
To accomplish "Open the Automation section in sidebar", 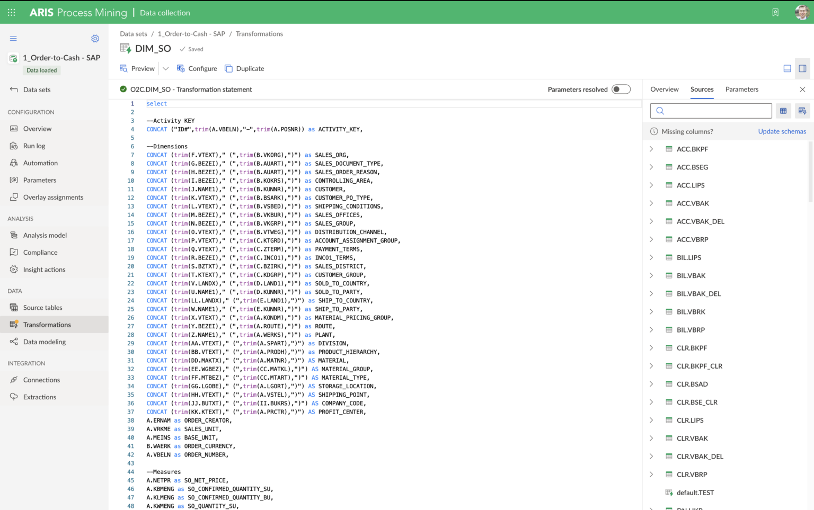I will click(40, 163).
